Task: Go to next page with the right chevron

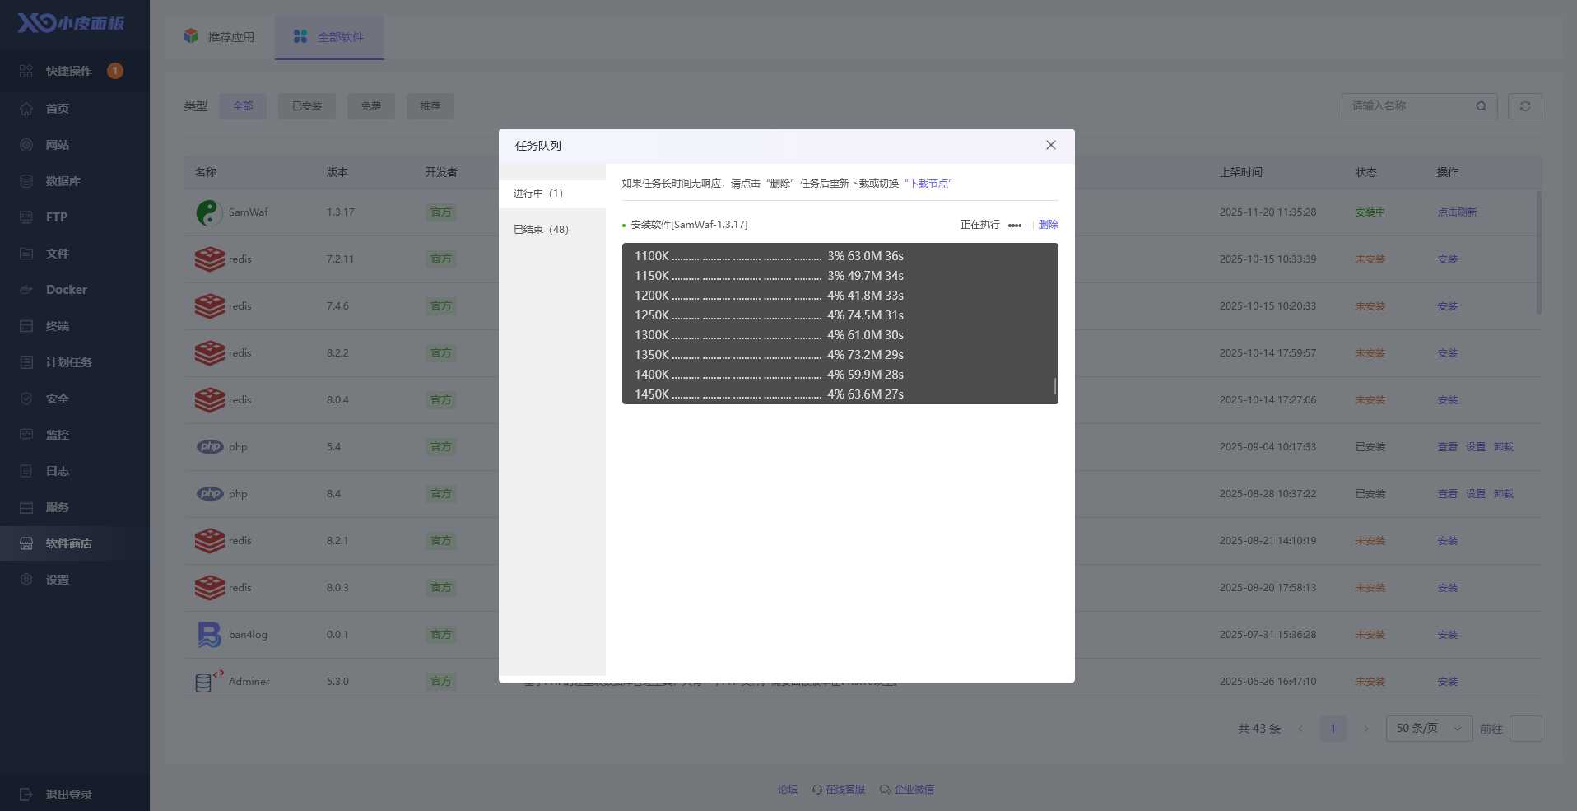Action: pyautogui.click(x=1366, y=729)
